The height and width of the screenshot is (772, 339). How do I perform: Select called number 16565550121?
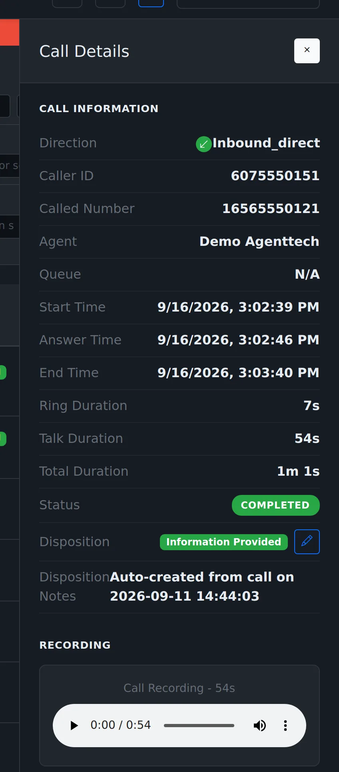point(271,209)
